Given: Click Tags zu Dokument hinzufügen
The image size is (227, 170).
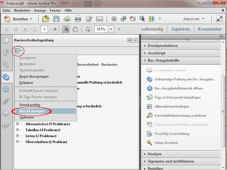Looking at the screenshot, I should [174, 97].
